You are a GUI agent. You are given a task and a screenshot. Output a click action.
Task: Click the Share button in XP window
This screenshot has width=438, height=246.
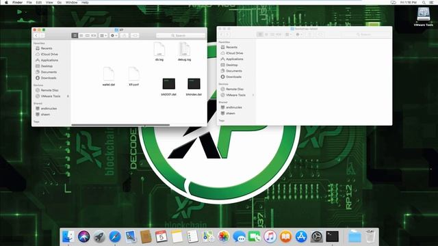(125, 36)
